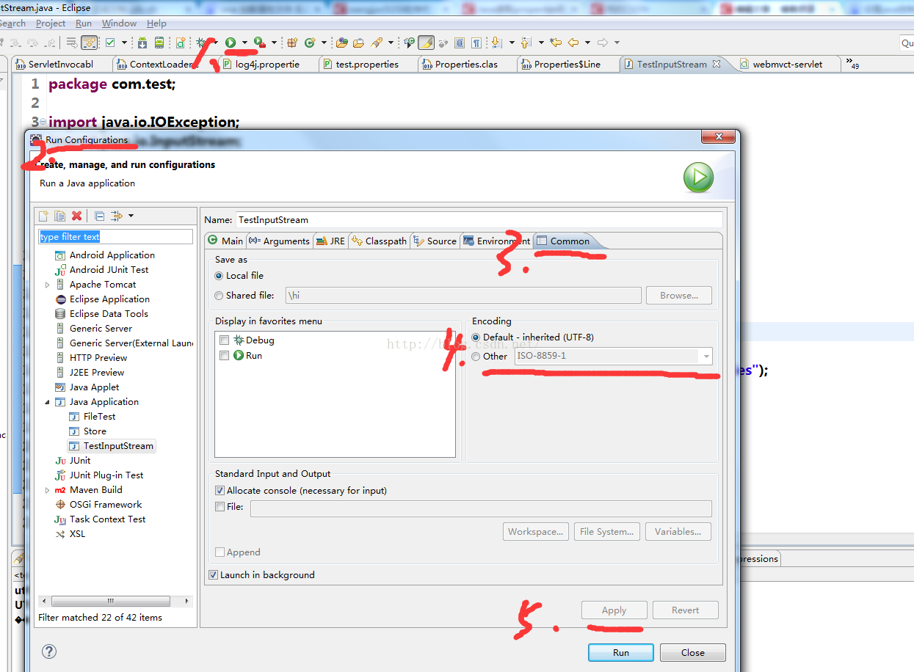Open the filter options dropdown arrow in the tree toolbar

(131, 216)
